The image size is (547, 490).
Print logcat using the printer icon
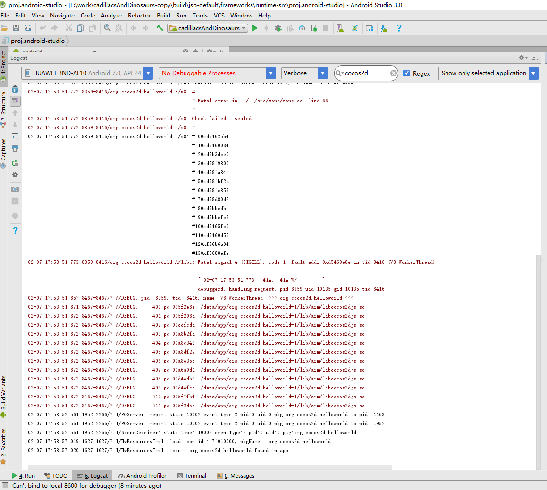[x=15, y=148]
